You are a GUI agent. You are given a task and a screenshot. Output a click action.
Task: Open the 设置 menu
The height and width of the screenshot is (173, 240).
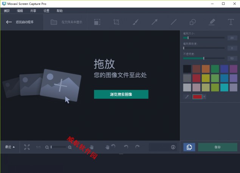pyautogui.click(x=46, y=11)
